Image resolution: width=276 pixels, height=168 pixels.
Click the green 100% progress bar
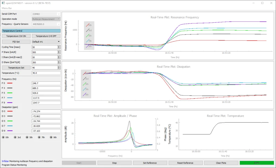click(x=257, y=163)
